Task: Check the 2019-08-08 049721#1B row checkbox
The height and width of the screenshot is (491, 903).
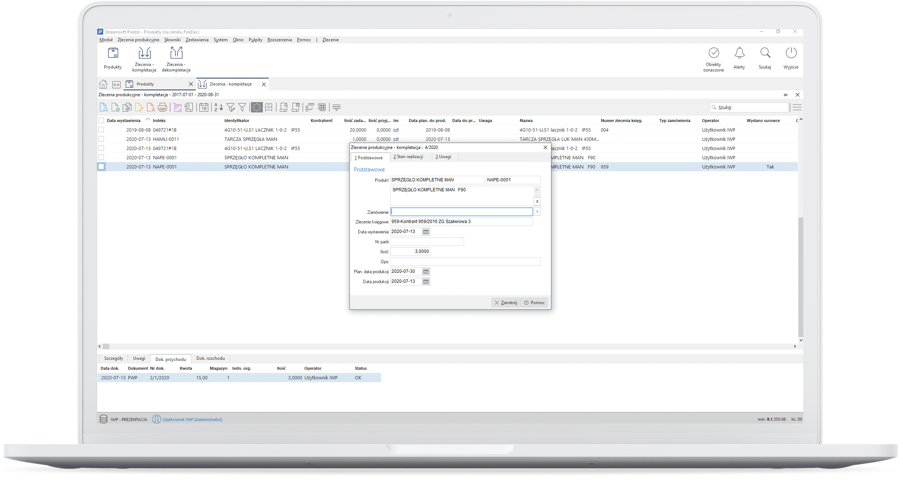Action: 101,130
